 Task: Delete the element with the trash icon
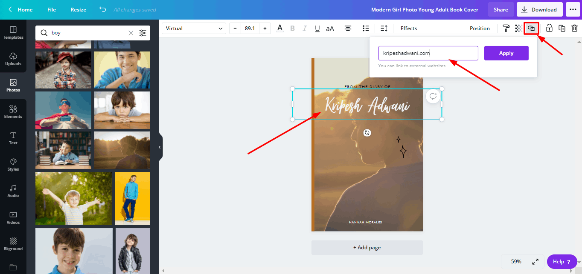[x=574, y=29]
